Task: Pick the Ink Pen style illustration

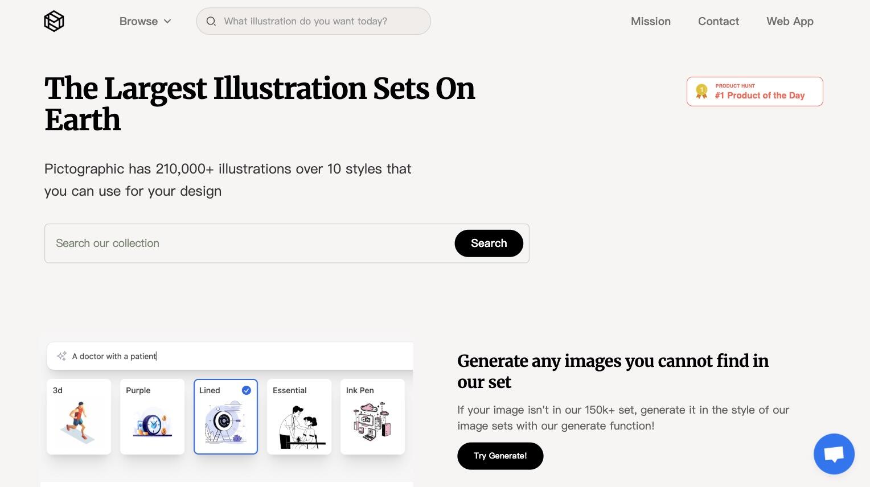Action: [x=373, y=416]
